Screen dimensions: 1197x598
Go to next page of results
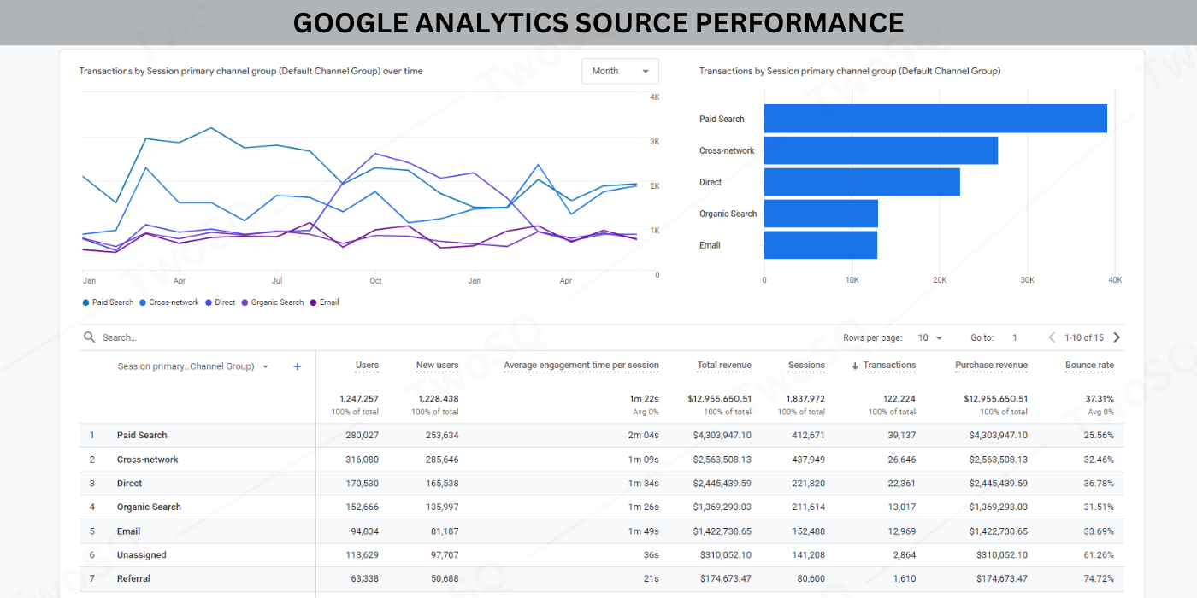pos(1117,337)
